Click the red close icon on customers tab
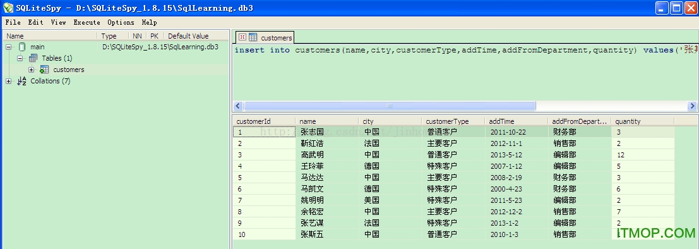699x249 pixels. 242,37
